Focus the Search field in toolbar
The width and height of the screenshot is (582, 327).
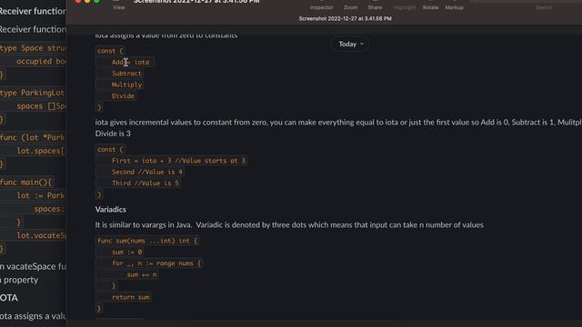(544, 7)
